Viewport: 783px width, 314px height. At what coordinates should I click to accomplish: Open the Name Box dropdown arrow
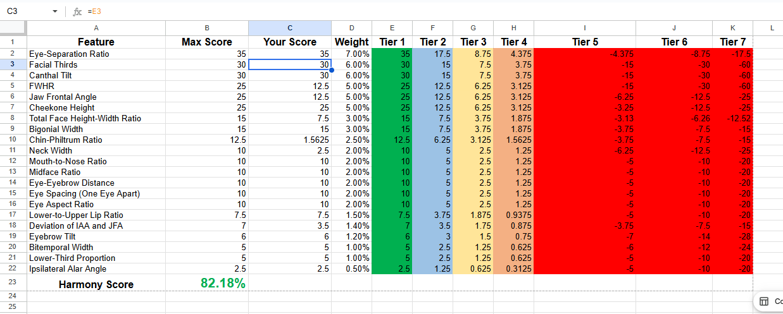[x=55, y=11]
